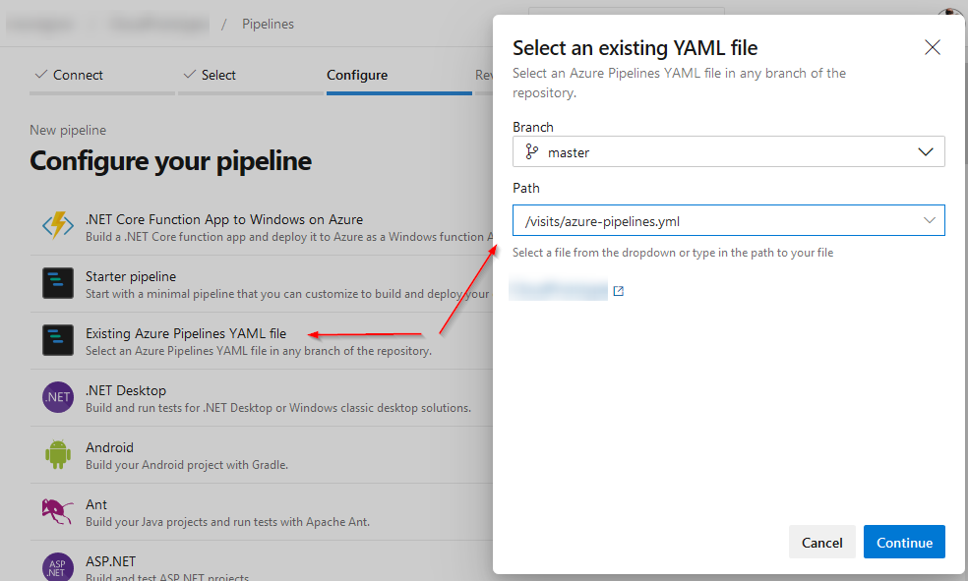Switch to the Select step tab

tap(210, 75)
